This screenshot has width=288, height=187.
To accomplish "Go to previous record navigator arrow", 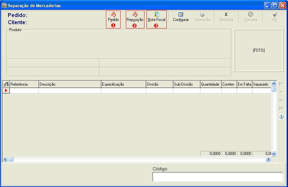I will (281, 92).
